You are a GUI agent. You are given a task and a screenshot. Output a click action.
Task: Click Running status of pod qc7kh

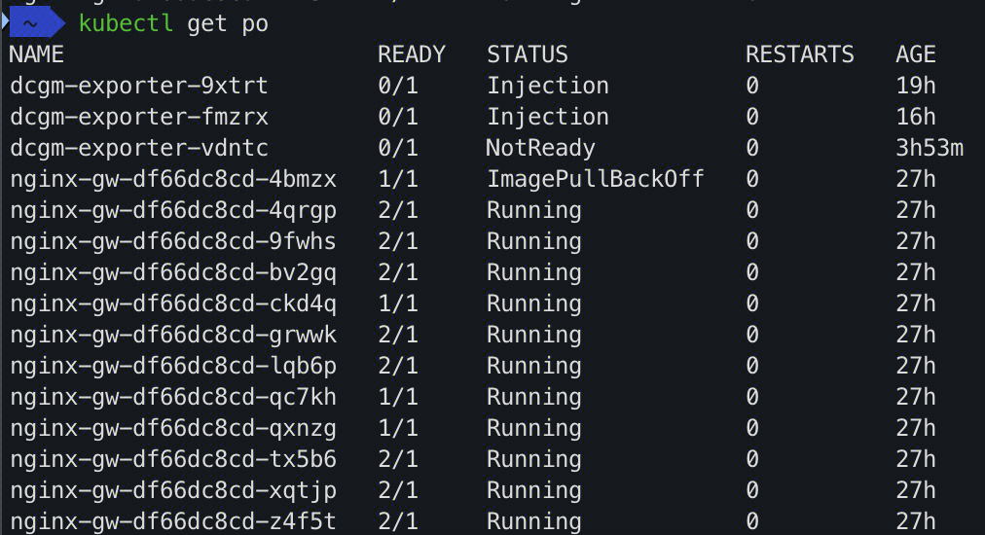(x=534, y=398)
